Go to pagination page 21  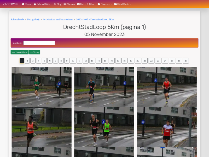145,61
